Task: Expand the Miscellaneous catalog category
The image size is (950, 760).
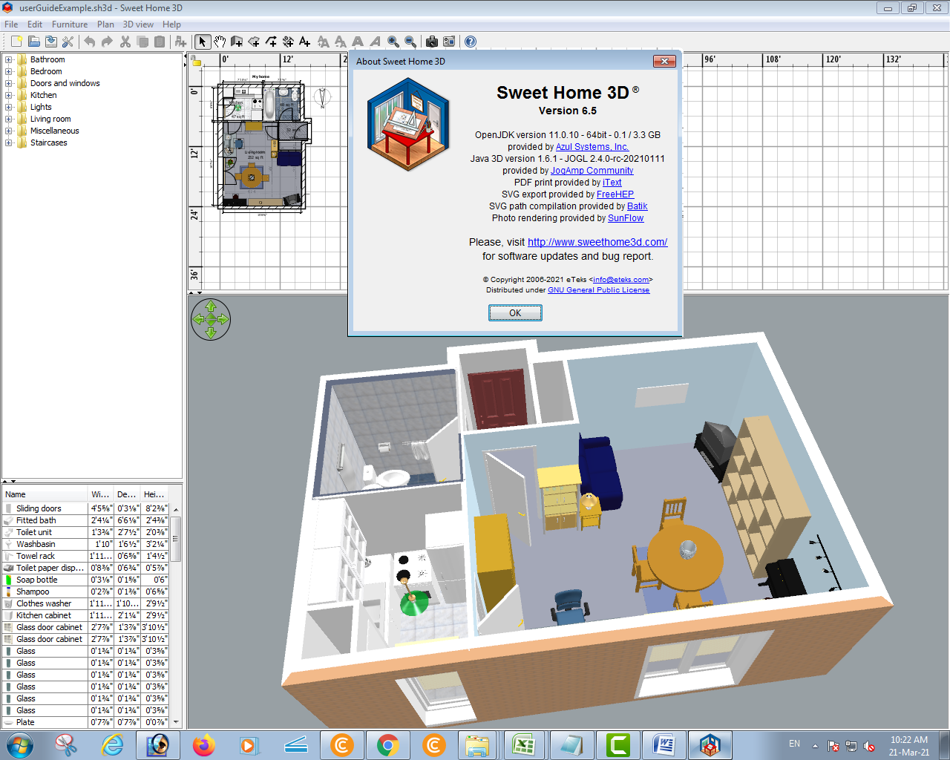Action: click(x=9, y=131)
